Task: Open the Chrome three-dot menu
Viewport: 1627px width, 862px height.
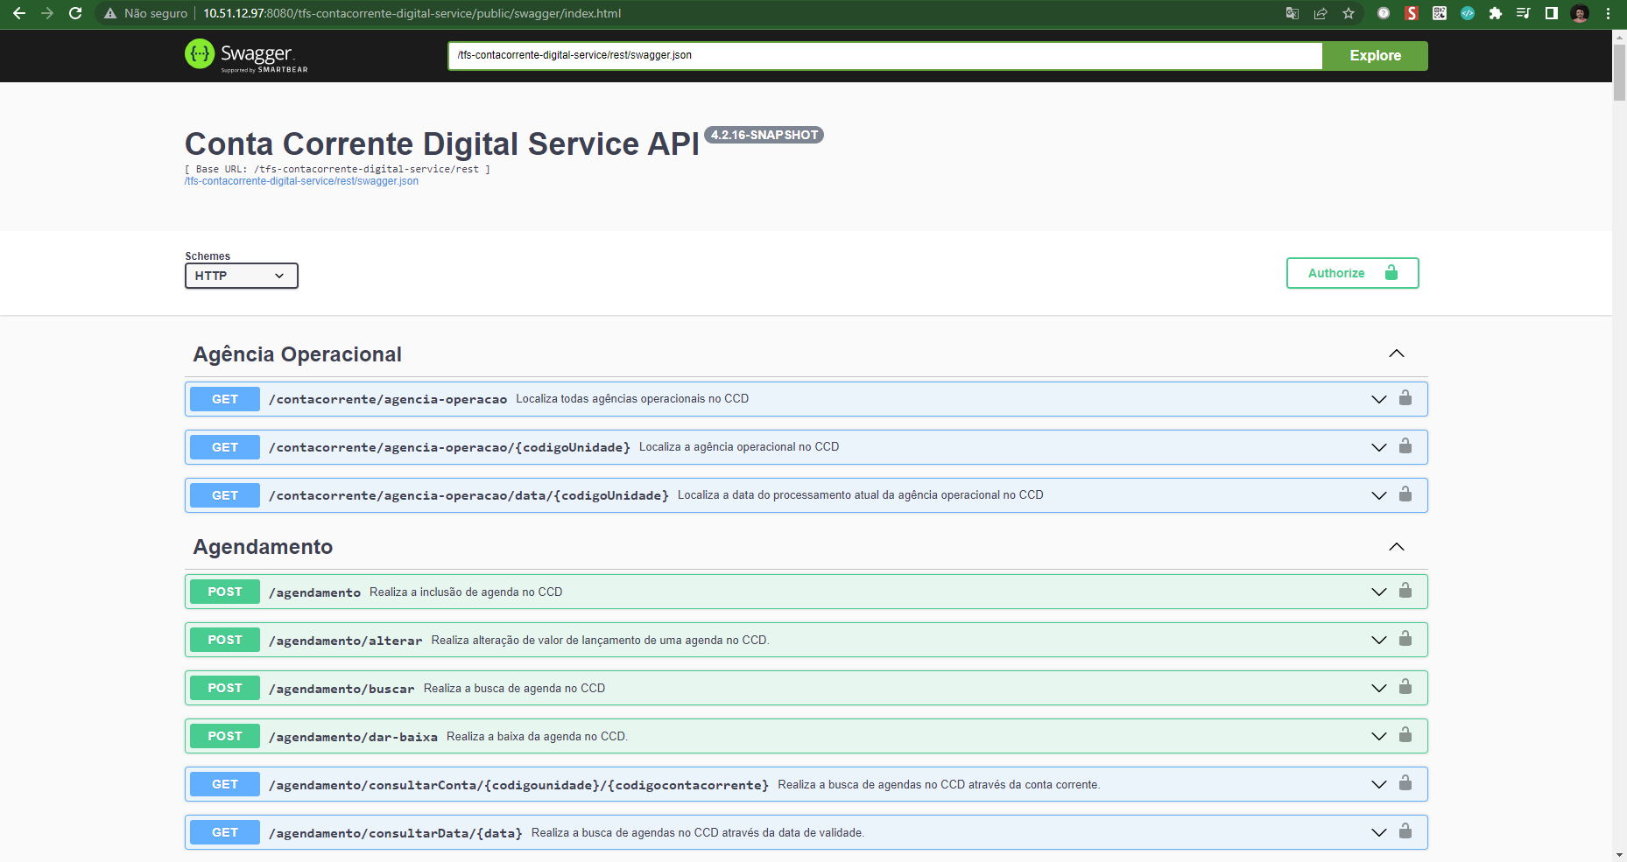Action: tap(1609, 13)
